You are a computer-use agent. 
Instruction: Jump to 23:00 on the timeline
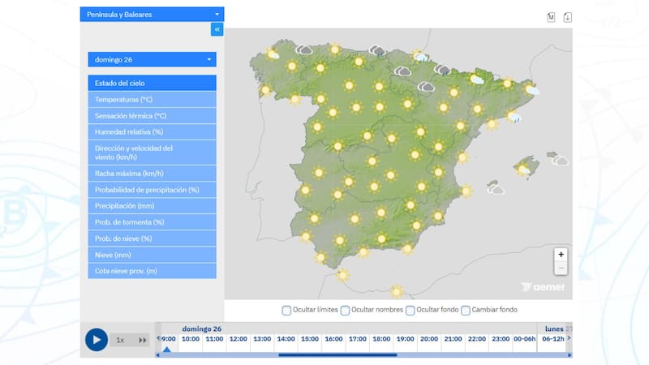pos(501,339)
